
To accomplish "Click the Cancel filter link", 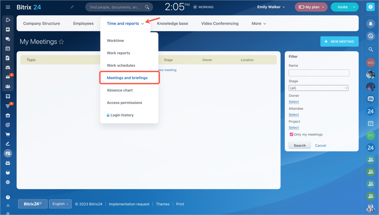I will [x=320, y=145].
